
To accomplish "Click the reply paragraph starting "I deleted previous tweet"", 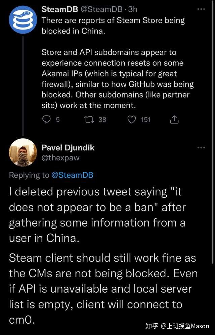I will [x=97, y=215].
